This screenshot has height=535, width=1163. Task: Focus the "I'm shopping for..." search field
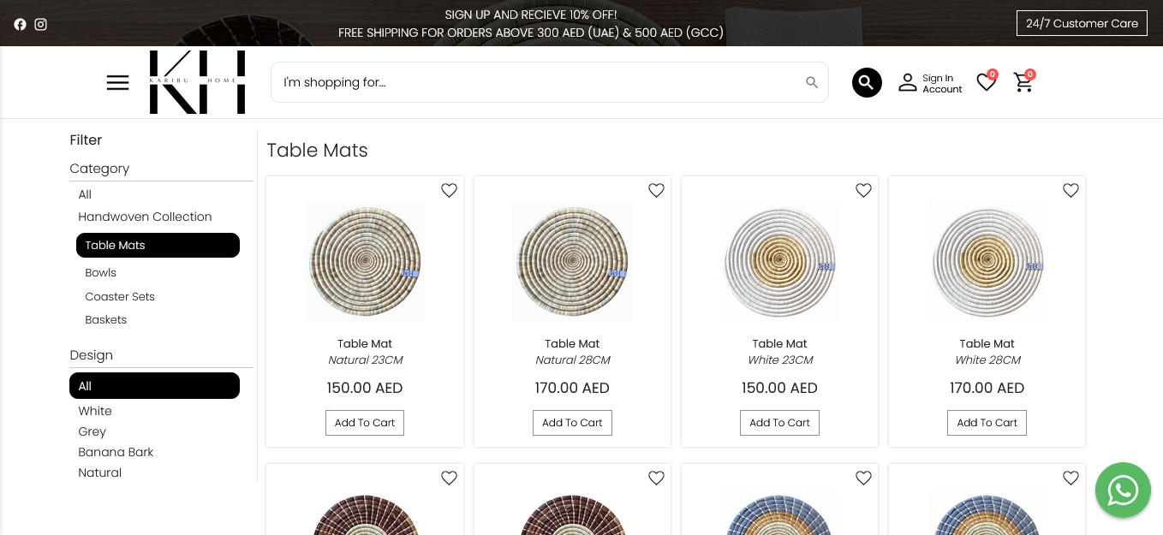(540, 82)
